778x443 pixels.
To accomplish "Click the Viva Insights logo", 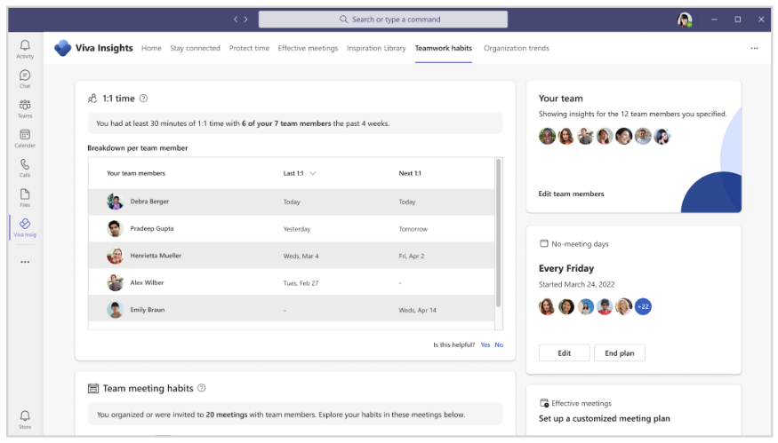I will pos(62,48).
